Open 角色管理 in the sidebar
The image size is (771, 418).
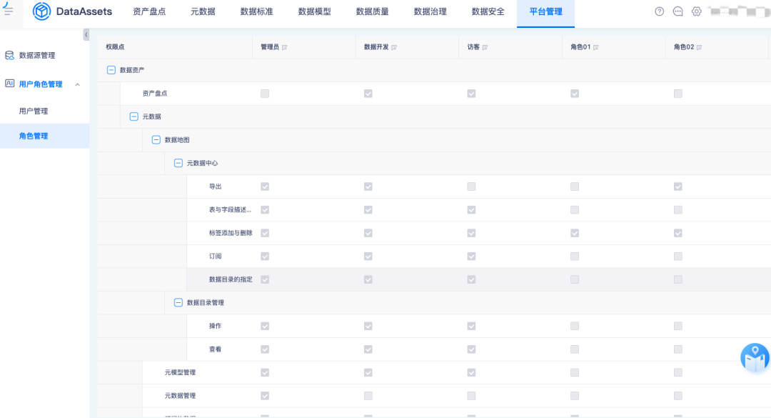(34, 136)
